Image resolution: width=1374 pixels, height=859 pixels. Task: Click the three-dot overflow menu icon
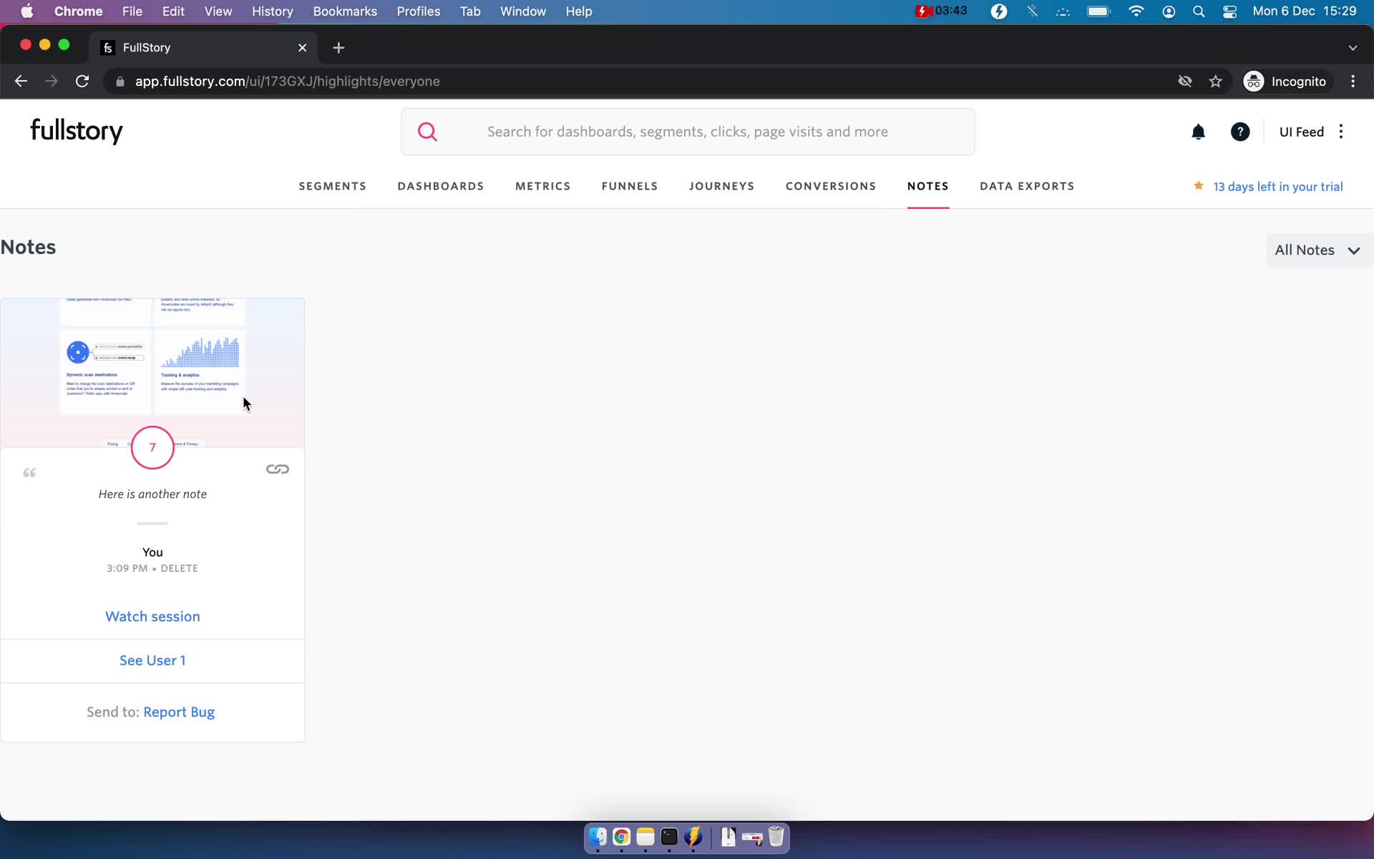1343,130
